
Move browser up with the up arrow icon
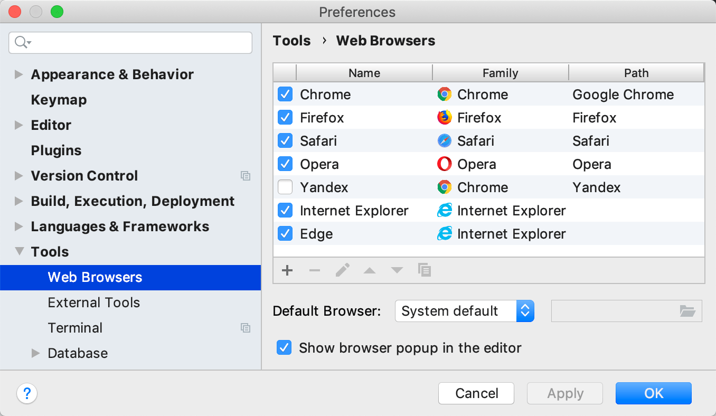pos(369,270)
